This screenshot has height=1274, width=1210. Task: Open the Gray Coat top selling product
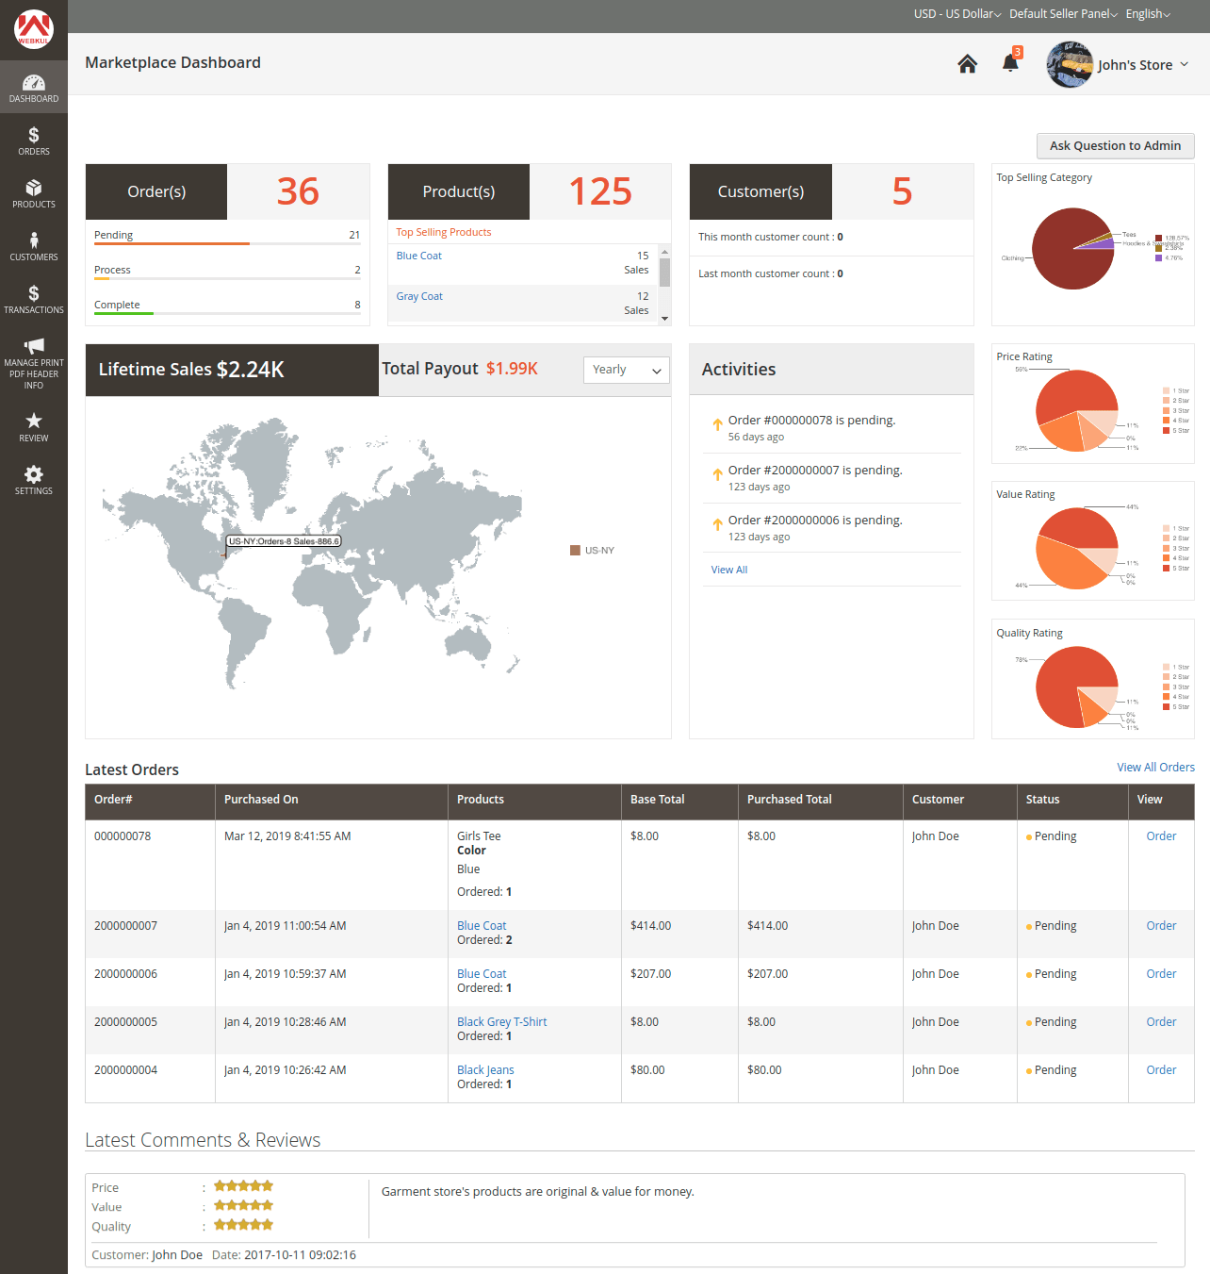pos(419,296)
